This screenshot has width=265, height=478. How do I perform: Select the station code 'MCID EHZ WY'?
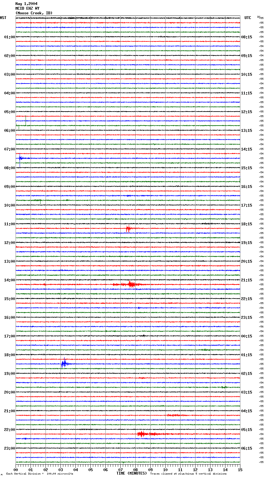point(27,8)
